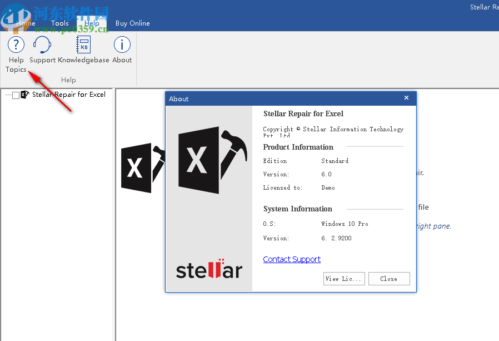
Task: Open the Tools tab
Action: point(59,23)
